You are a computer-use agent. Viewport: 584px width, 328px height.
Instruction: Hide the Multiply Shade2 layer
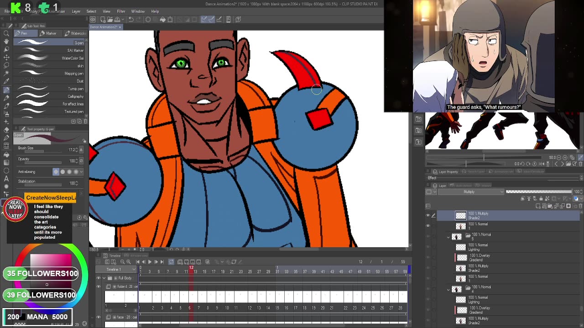pyautogui.click(x=428, y=215)
